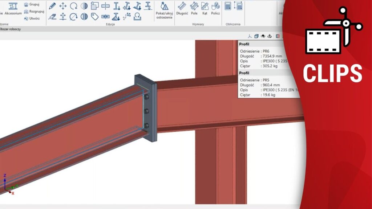Screen dimensions: 372x209
Task: Choose the eraser tool
Action: tap(52, 16)
